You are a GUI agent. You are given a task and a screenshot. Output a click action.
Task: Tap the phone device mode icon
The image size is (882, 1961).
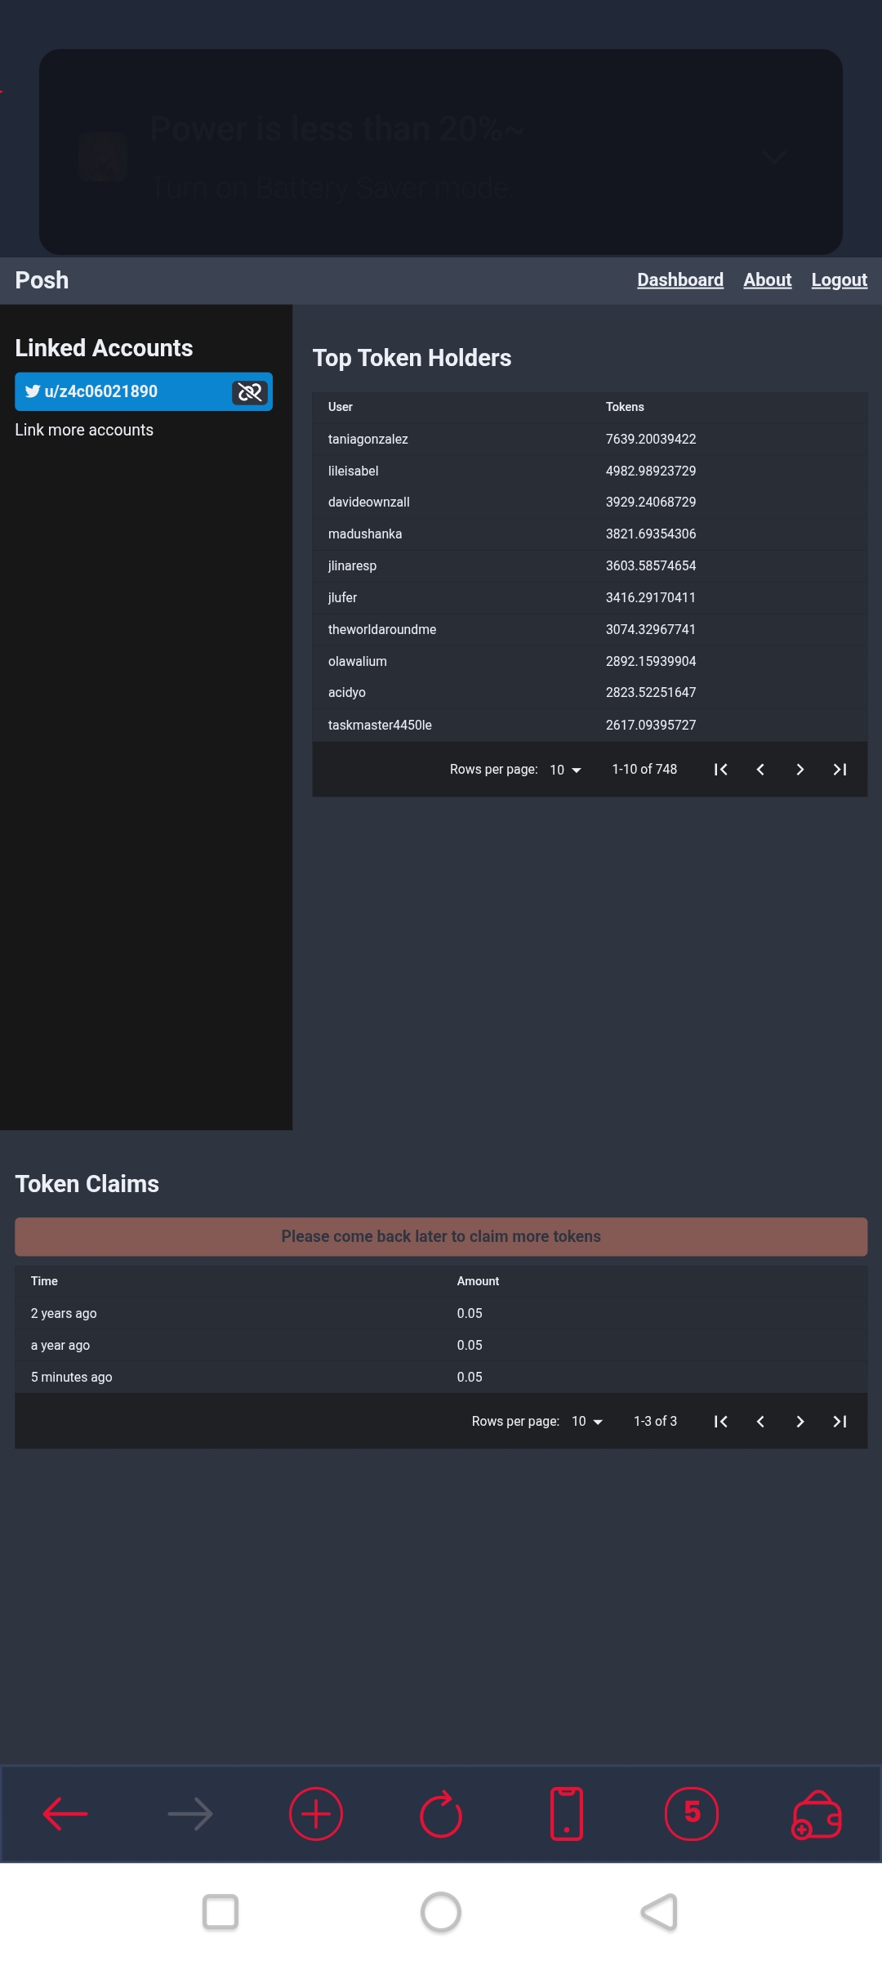tap(567, 1814)
